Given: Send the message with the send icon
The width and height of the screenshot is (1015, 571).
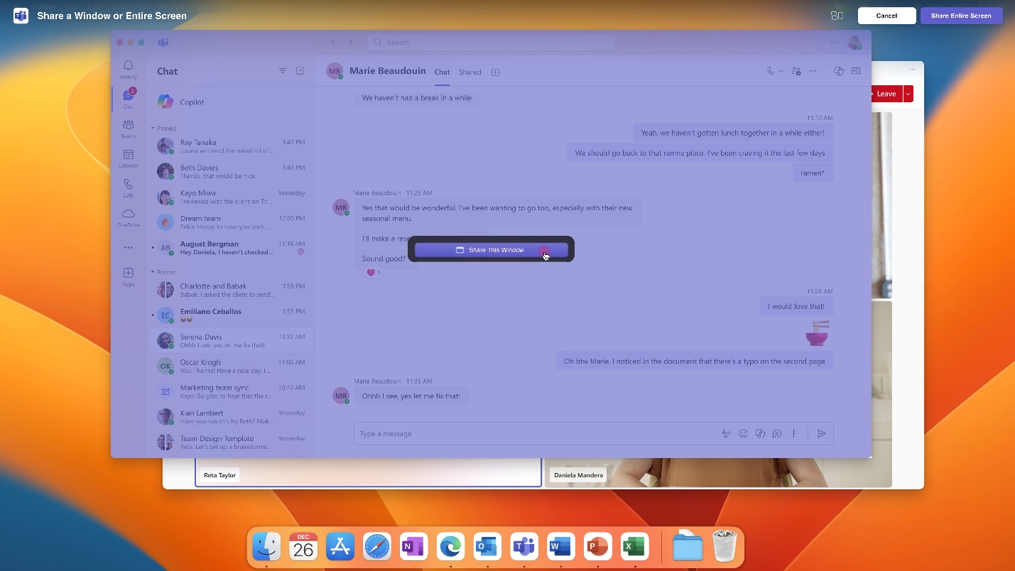Looking at the screenshot, I should (x=822, y=433).
